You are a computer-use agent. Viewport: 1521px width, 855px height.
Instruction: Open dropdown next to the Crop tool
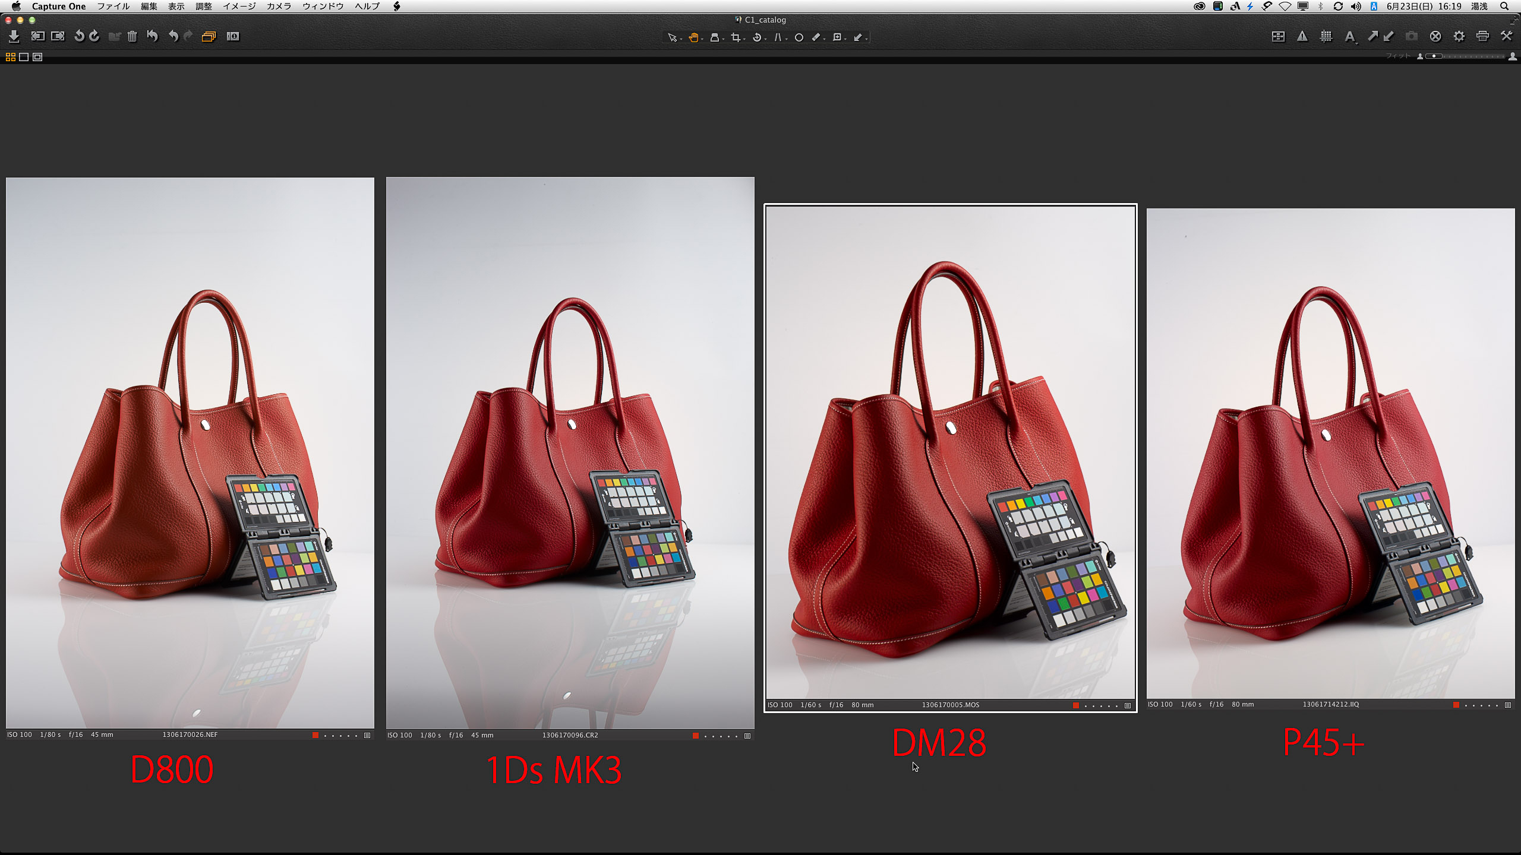coord(744,39)
